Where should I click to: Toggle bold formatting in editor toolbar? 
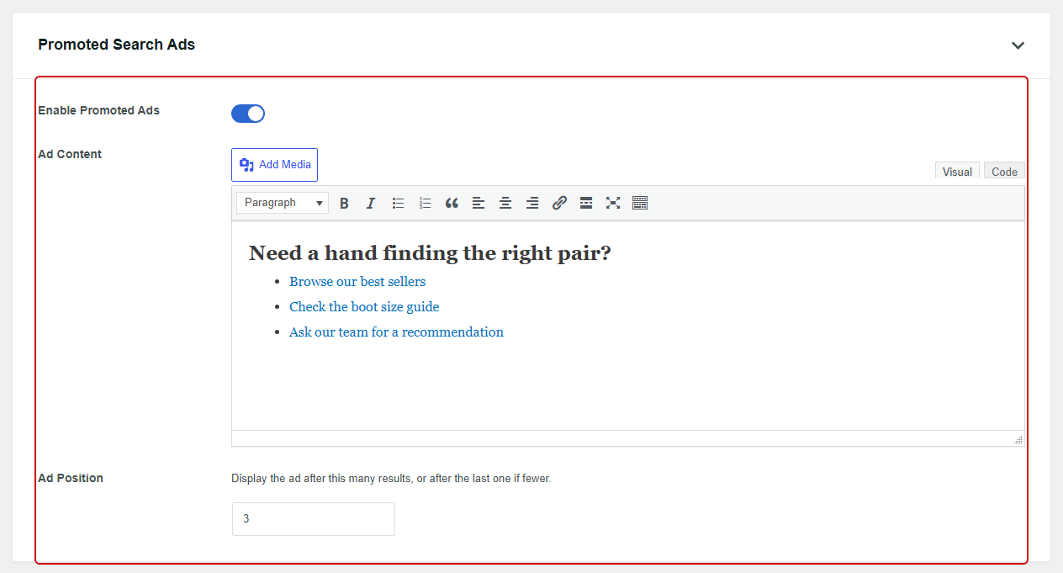click(x=344, y=203)
